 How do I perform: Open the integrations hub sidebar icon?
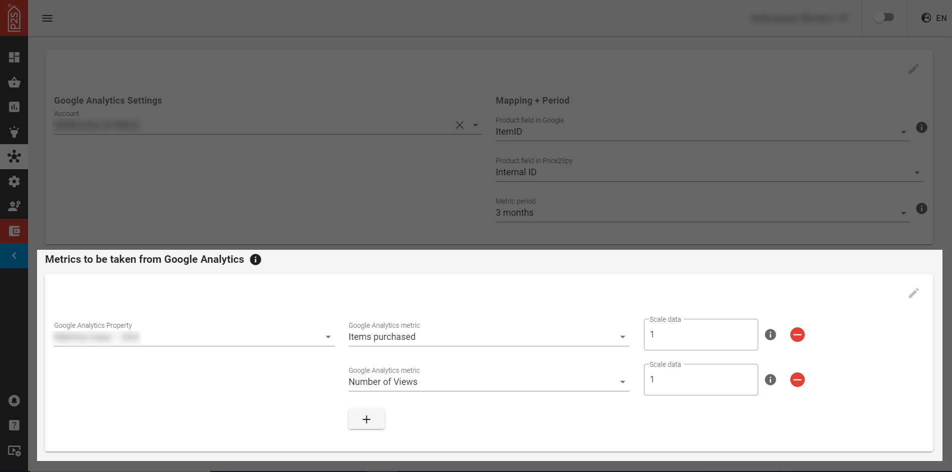pyautogui.click(x=14, y=157)
